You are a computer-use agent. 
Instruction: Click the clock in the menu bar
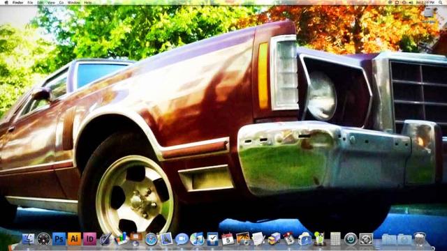tap(425, 2)
